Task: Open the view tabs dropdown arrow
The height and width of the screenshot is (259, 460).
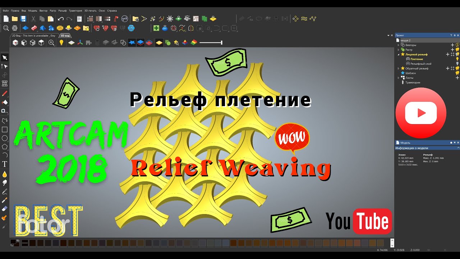Action: [388, 36]
